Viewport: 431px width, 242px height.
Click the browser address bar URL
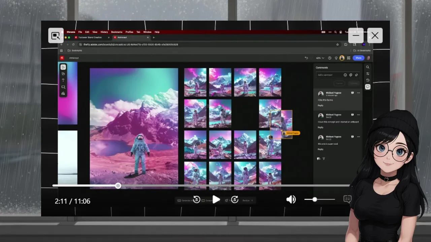131,44
